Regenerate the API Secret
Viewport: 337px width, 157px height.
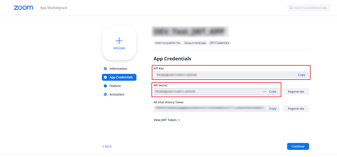296,92
